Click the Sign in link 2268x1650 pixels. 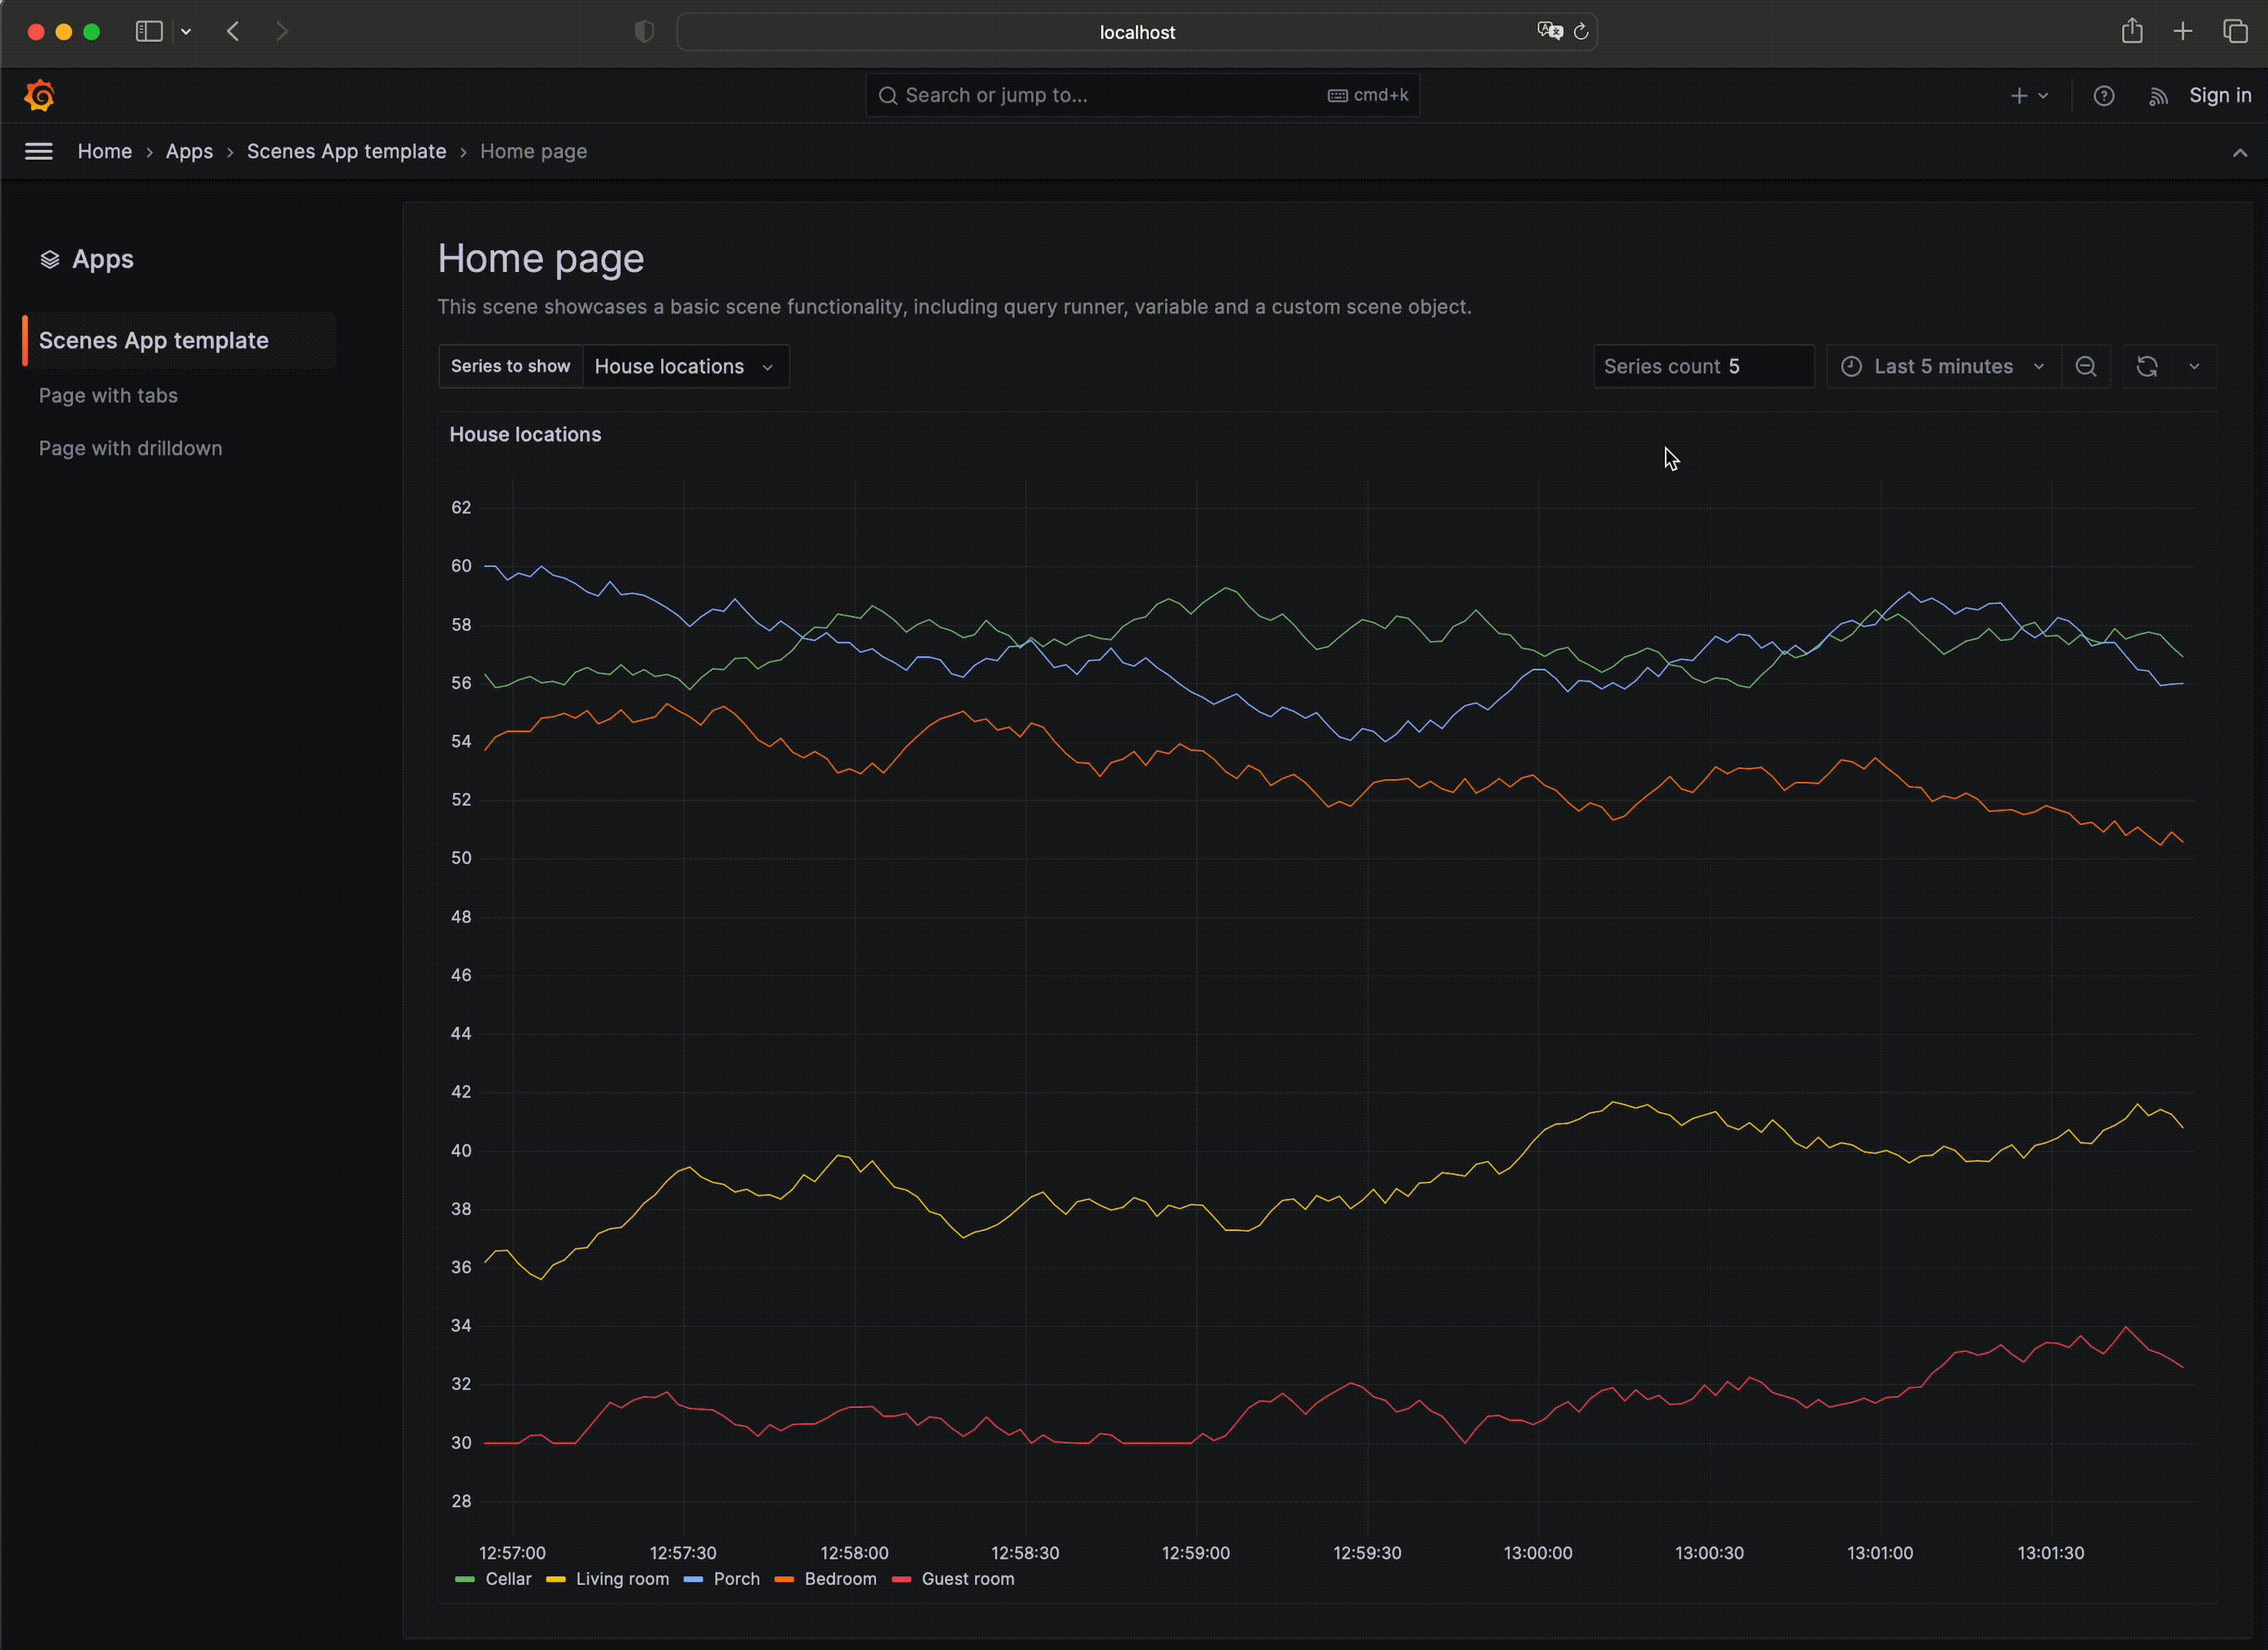(2220, 95)
